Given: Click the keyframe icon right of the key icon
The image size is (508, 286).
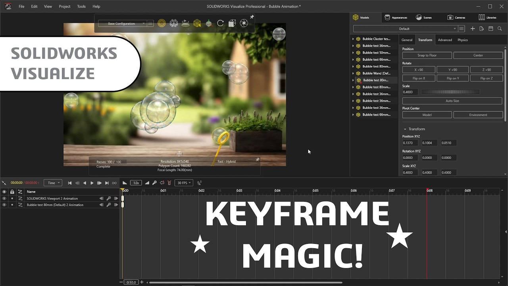Looking at the screenshot, I should point(162,183).
